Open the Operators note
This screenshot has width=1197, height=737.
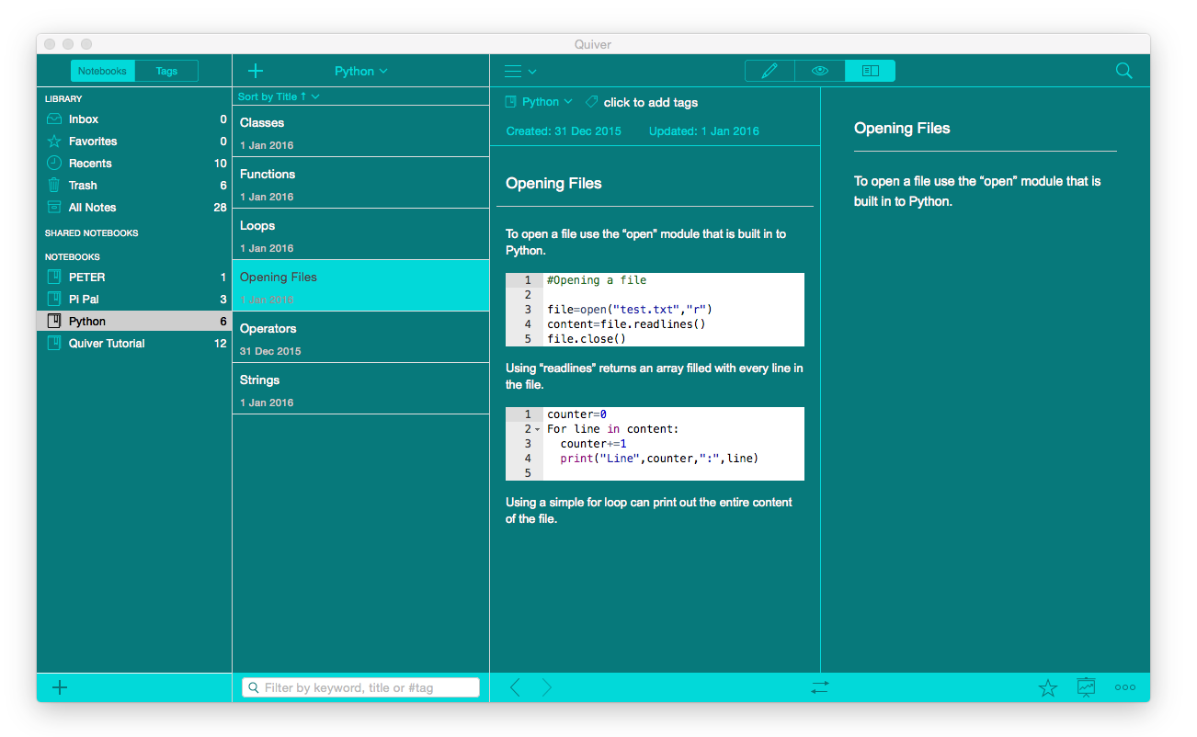(x=360, y=337)
